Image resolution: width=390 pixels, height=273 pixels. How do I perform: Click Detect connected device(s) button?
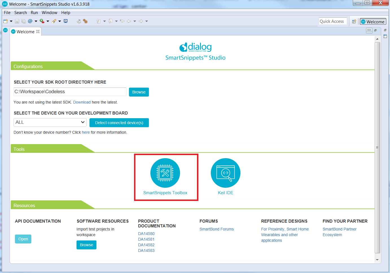[x=119, y=123]
